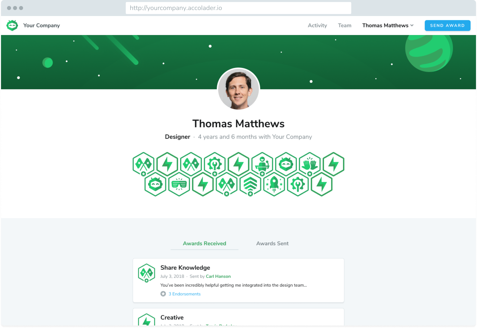Click Thomas Matthews' profile photo
This screenshot has width=477, height=328.
[238, 89]
